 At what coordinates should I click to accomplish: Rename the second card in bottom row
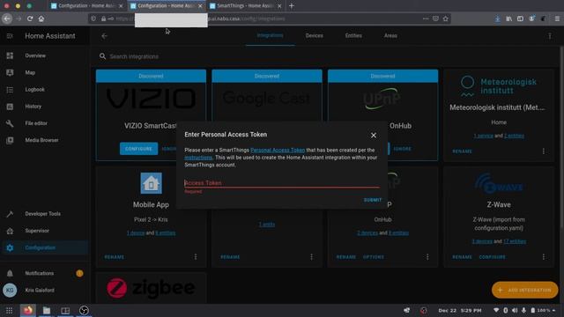tap(230, 257)
